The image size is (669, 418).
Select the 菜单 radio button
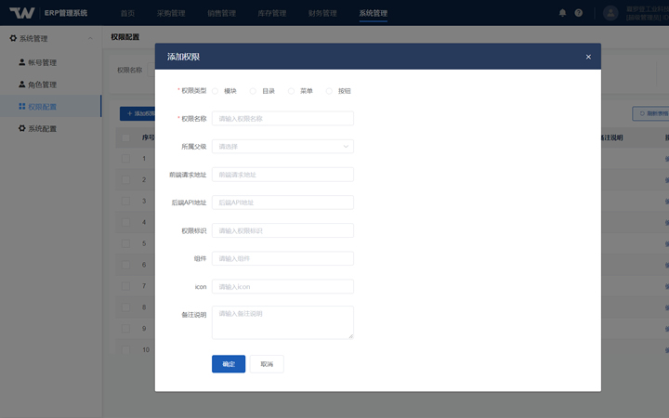pyautogui.click(x=291, y=91)
